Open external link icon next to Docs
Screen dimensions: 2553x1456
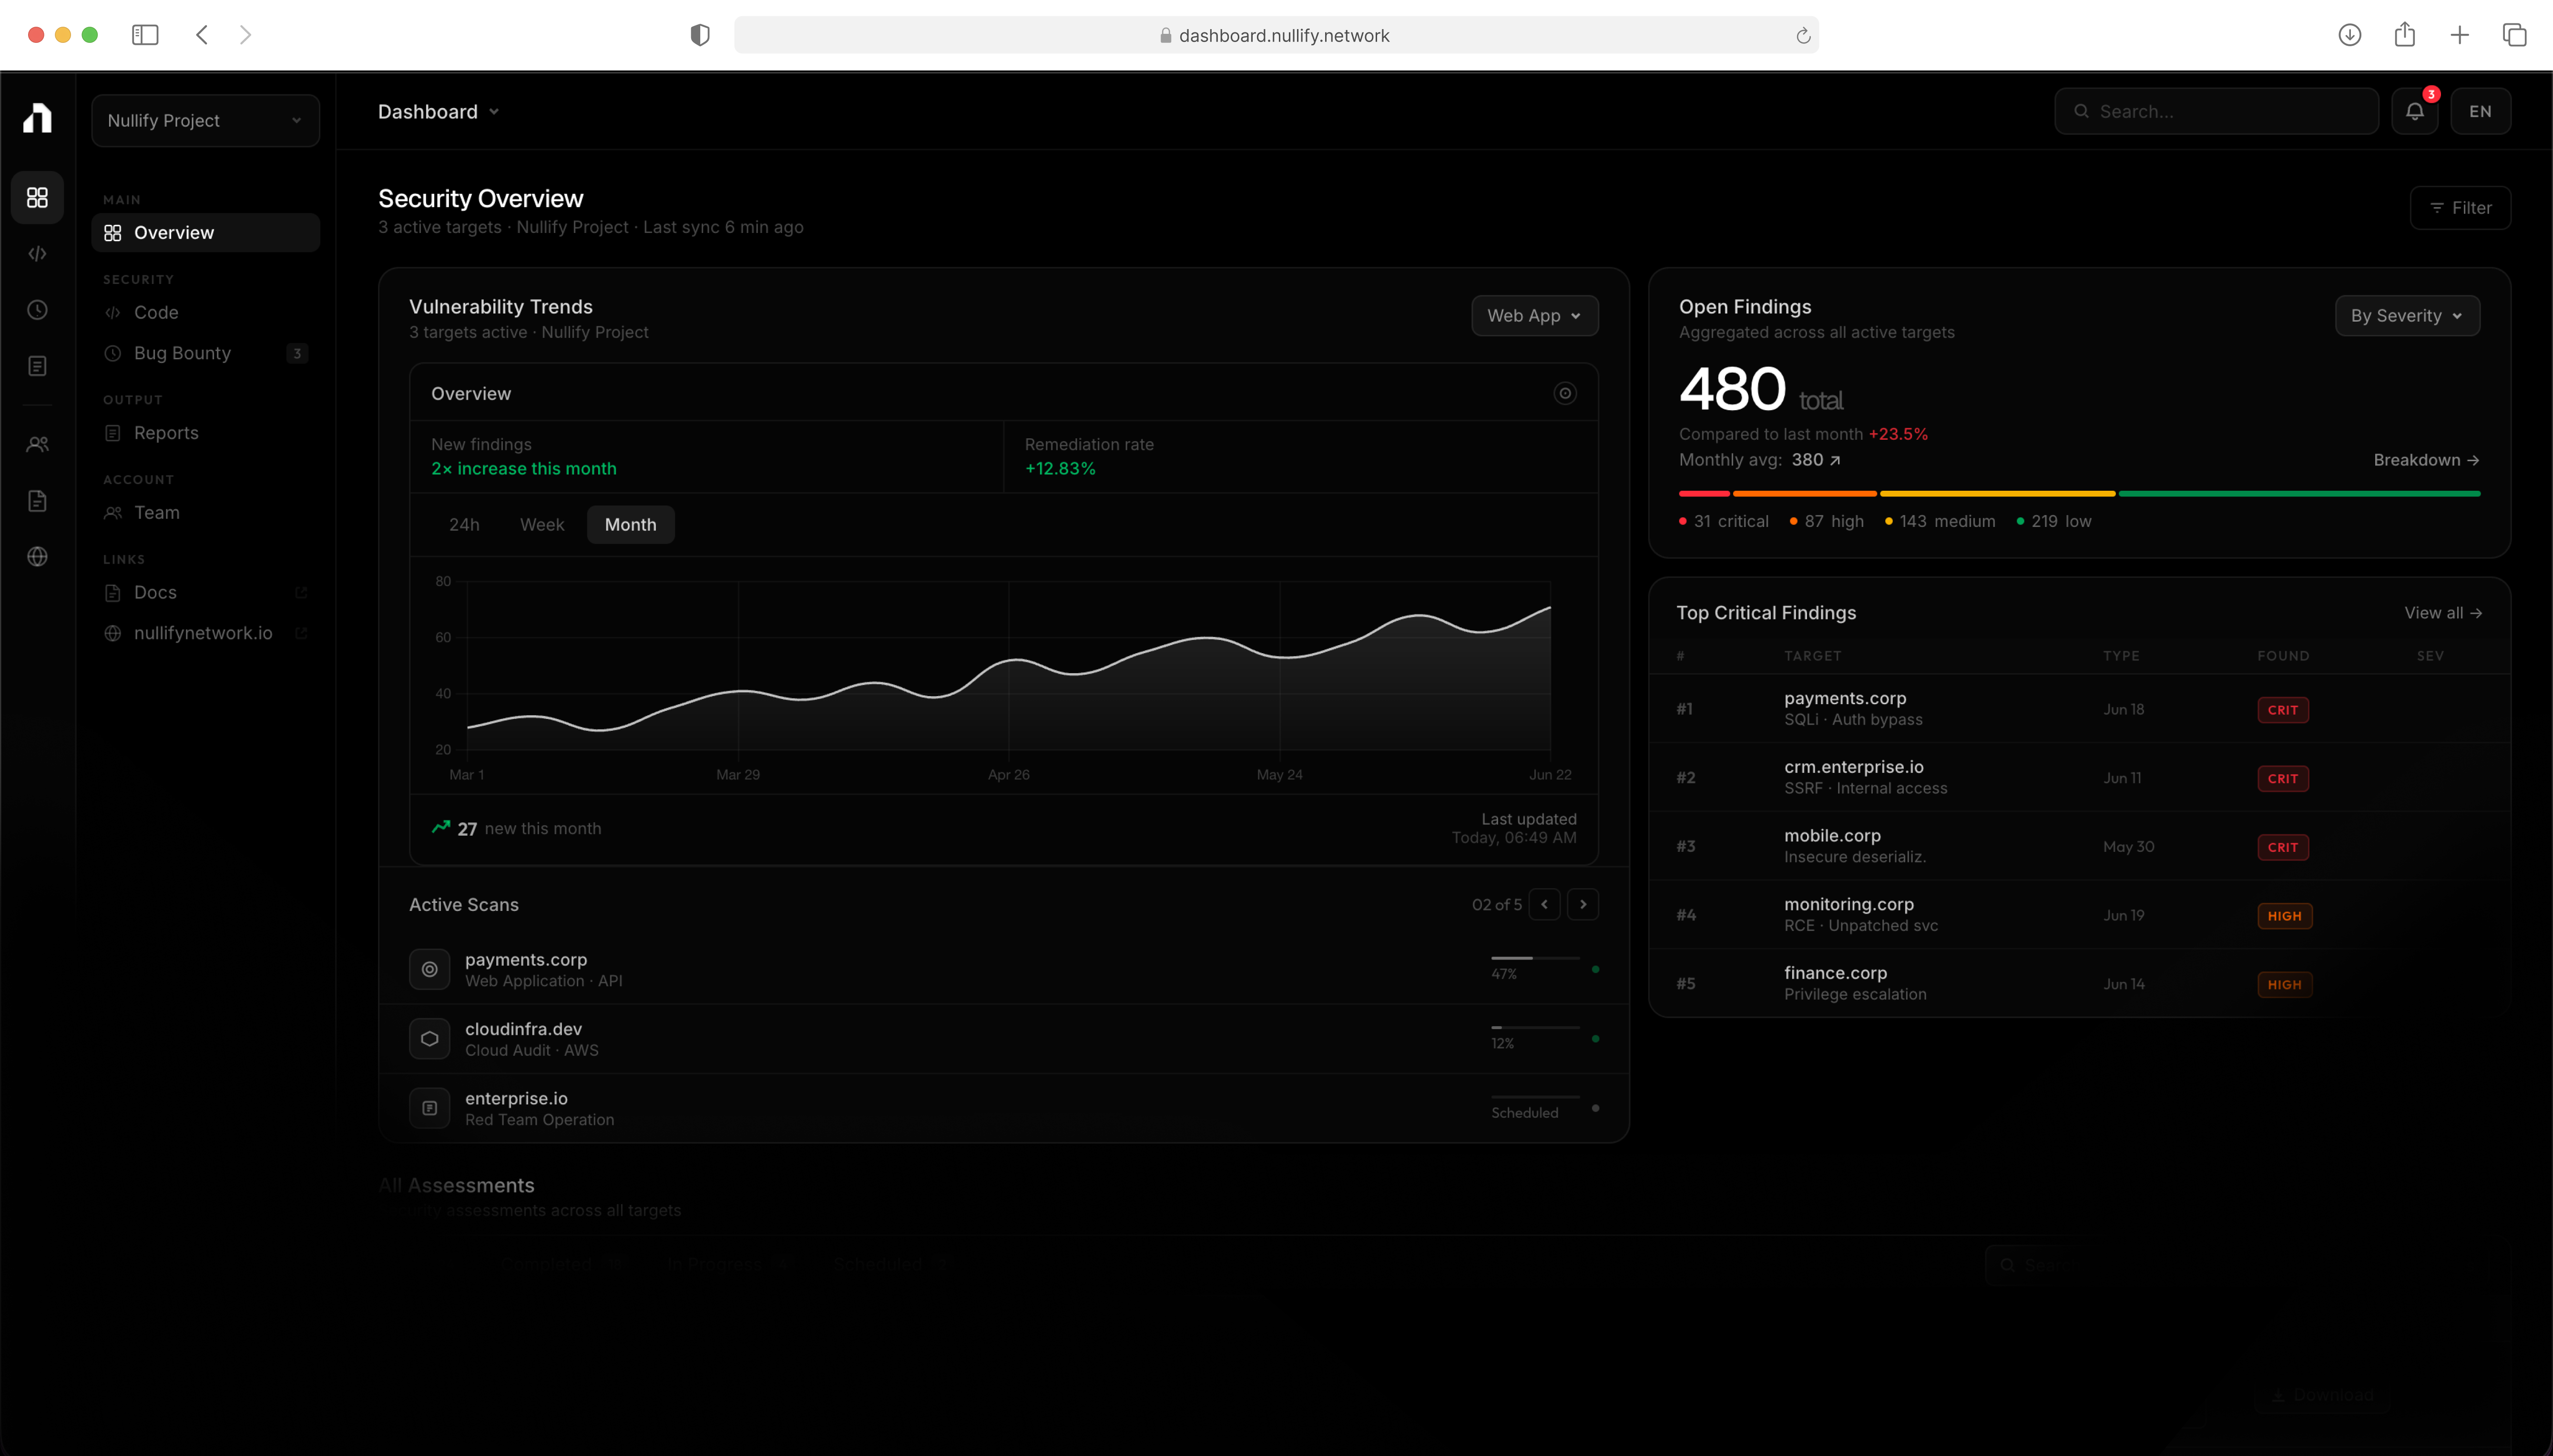pos(300,593)
